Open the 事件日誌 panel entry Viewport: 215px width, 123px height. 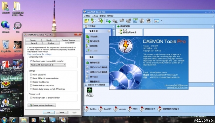[92, 77]
